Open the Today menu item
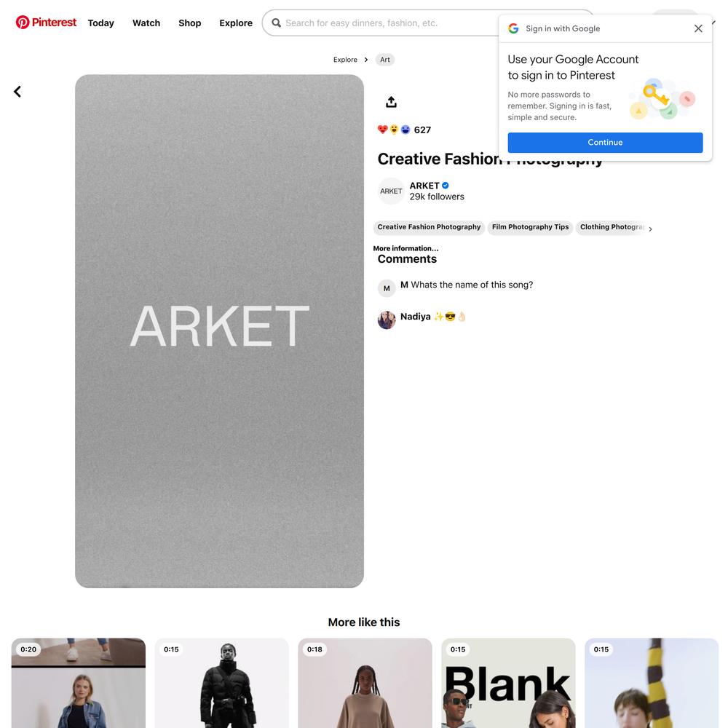This screenshot has height=728, width=728. coord(100,23)
